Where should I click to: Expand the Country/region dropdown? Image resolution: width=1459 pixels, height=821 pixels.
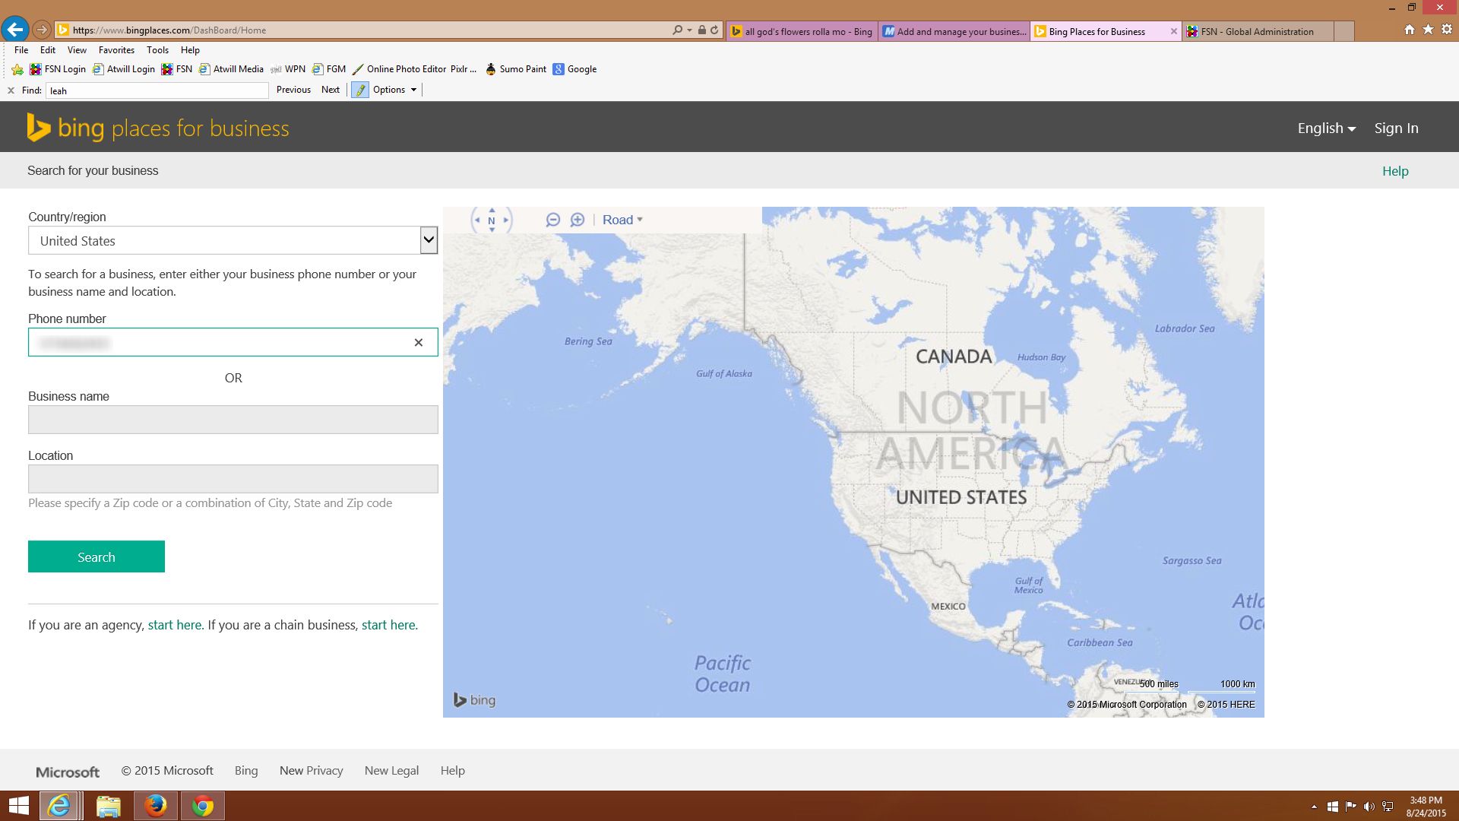pyautogui.click(x=429, y=240)
